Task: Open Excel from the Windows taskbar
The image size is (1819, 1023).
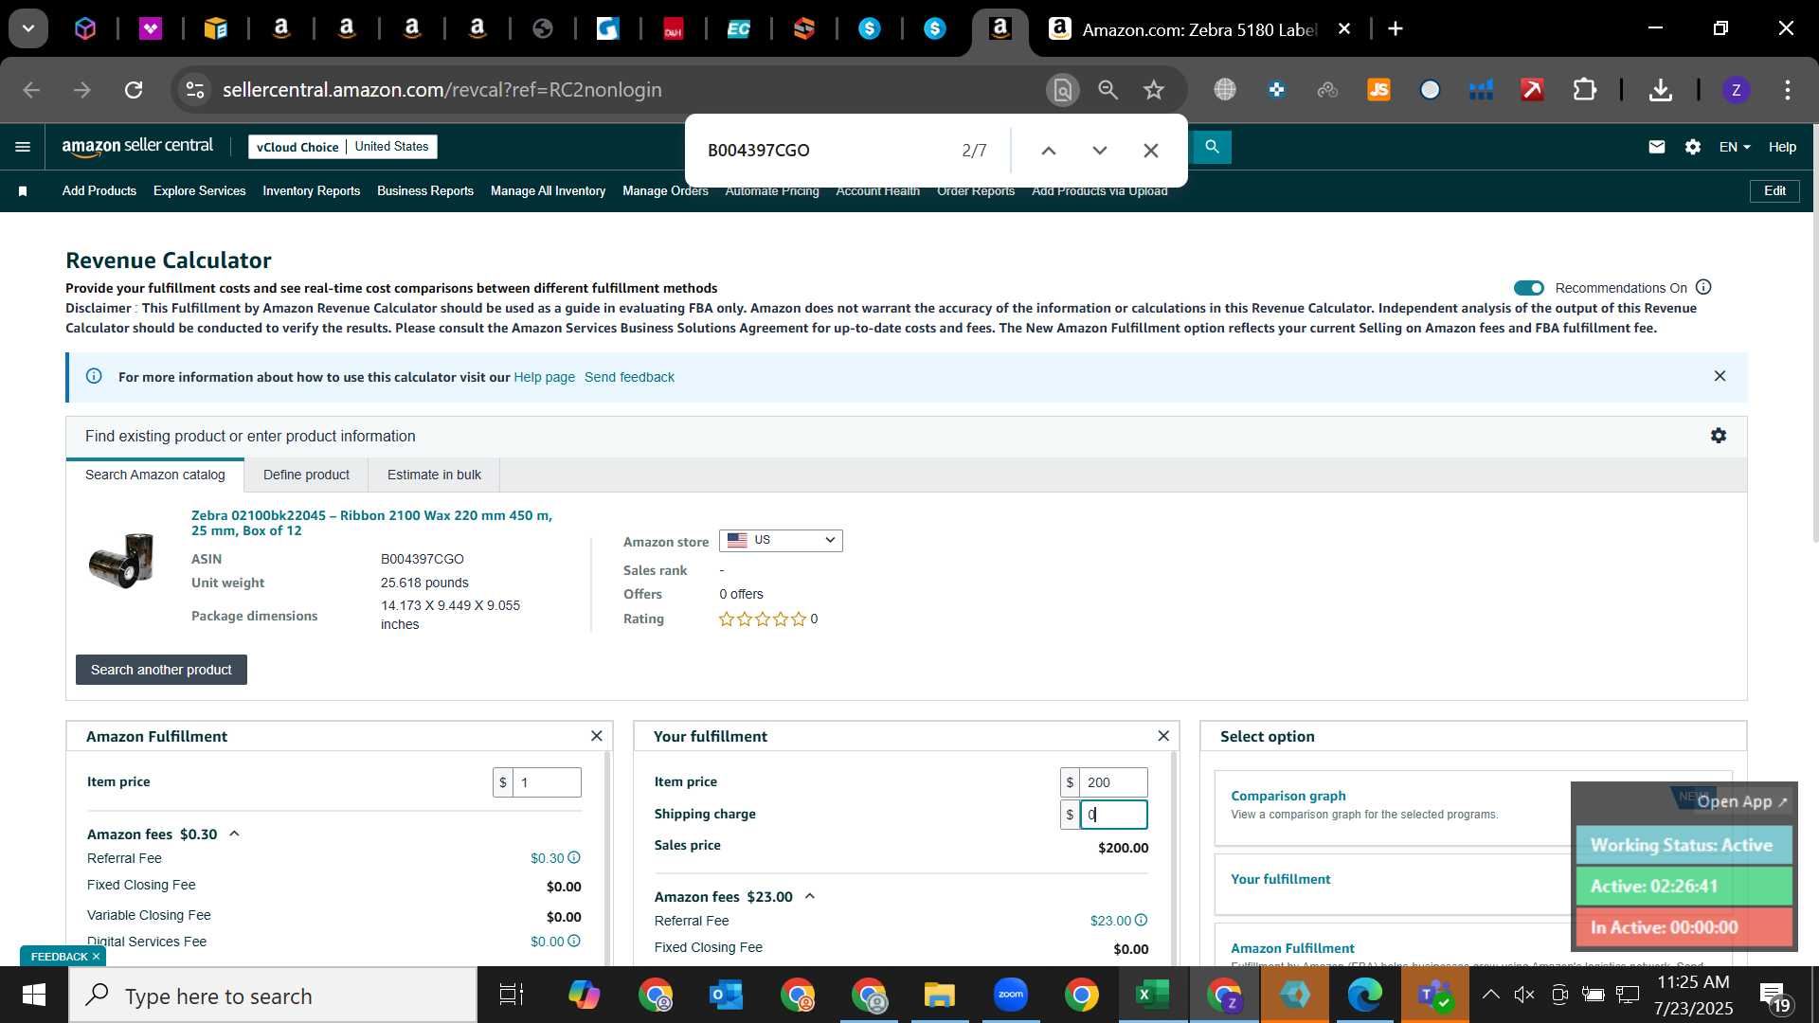Action: (x=1151, y=995)
